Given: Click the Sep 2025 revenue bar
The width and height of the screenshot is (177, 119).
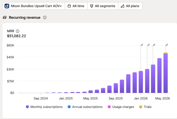Looking at the screenshot, I should (x=116, y=88).
